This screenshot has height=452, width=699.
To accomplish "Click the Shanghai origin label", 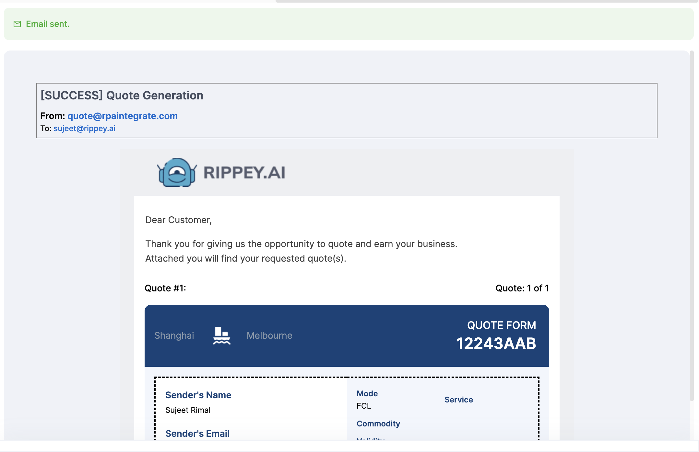I will [x=174, y=335].
